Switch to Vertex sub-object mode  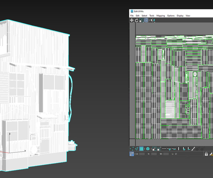point(131,149)
